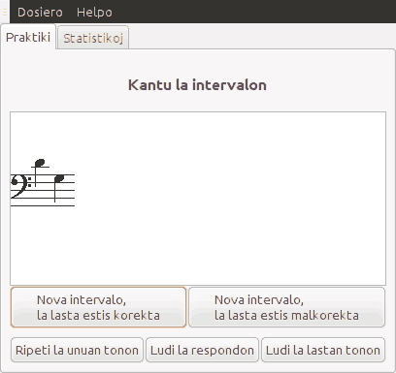Click Ripeti la unuan tonon button
The width and height of the screenshot is (396, 373).
[x=77, y=350]
